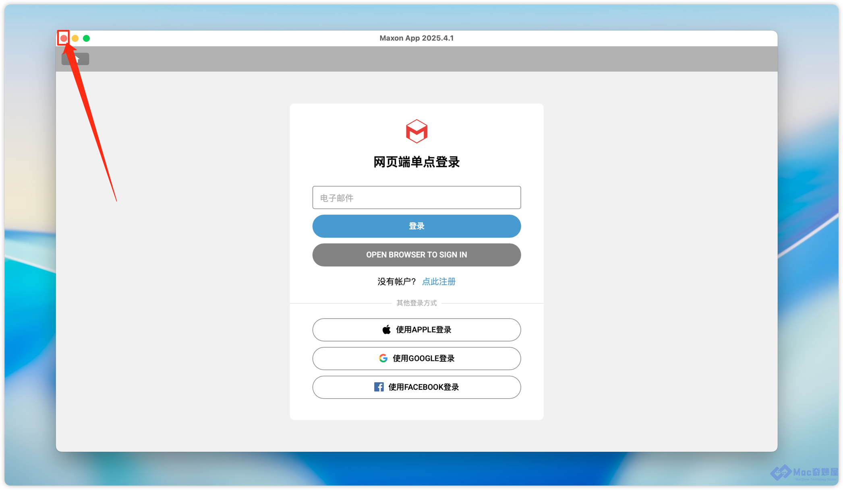Click the red Maxon cube logo

[416, 131]
